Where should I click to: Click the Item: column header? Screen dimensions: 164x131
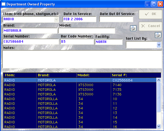pos(20,75)
